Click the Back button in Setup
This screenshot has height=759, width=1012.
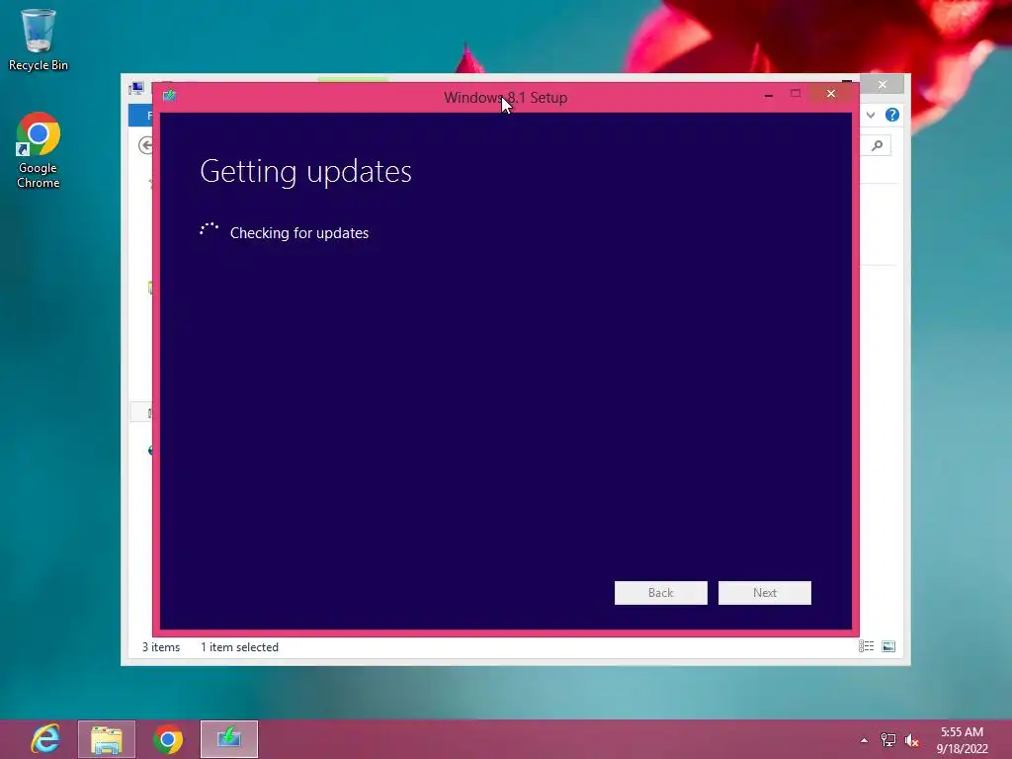[661, 593]
